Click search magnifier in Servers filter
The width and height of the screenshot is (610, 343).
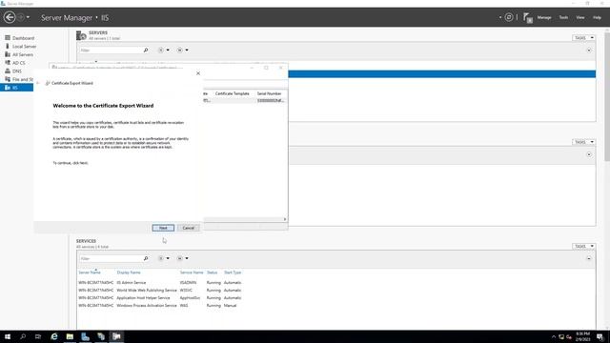click(x=146, y=50)
